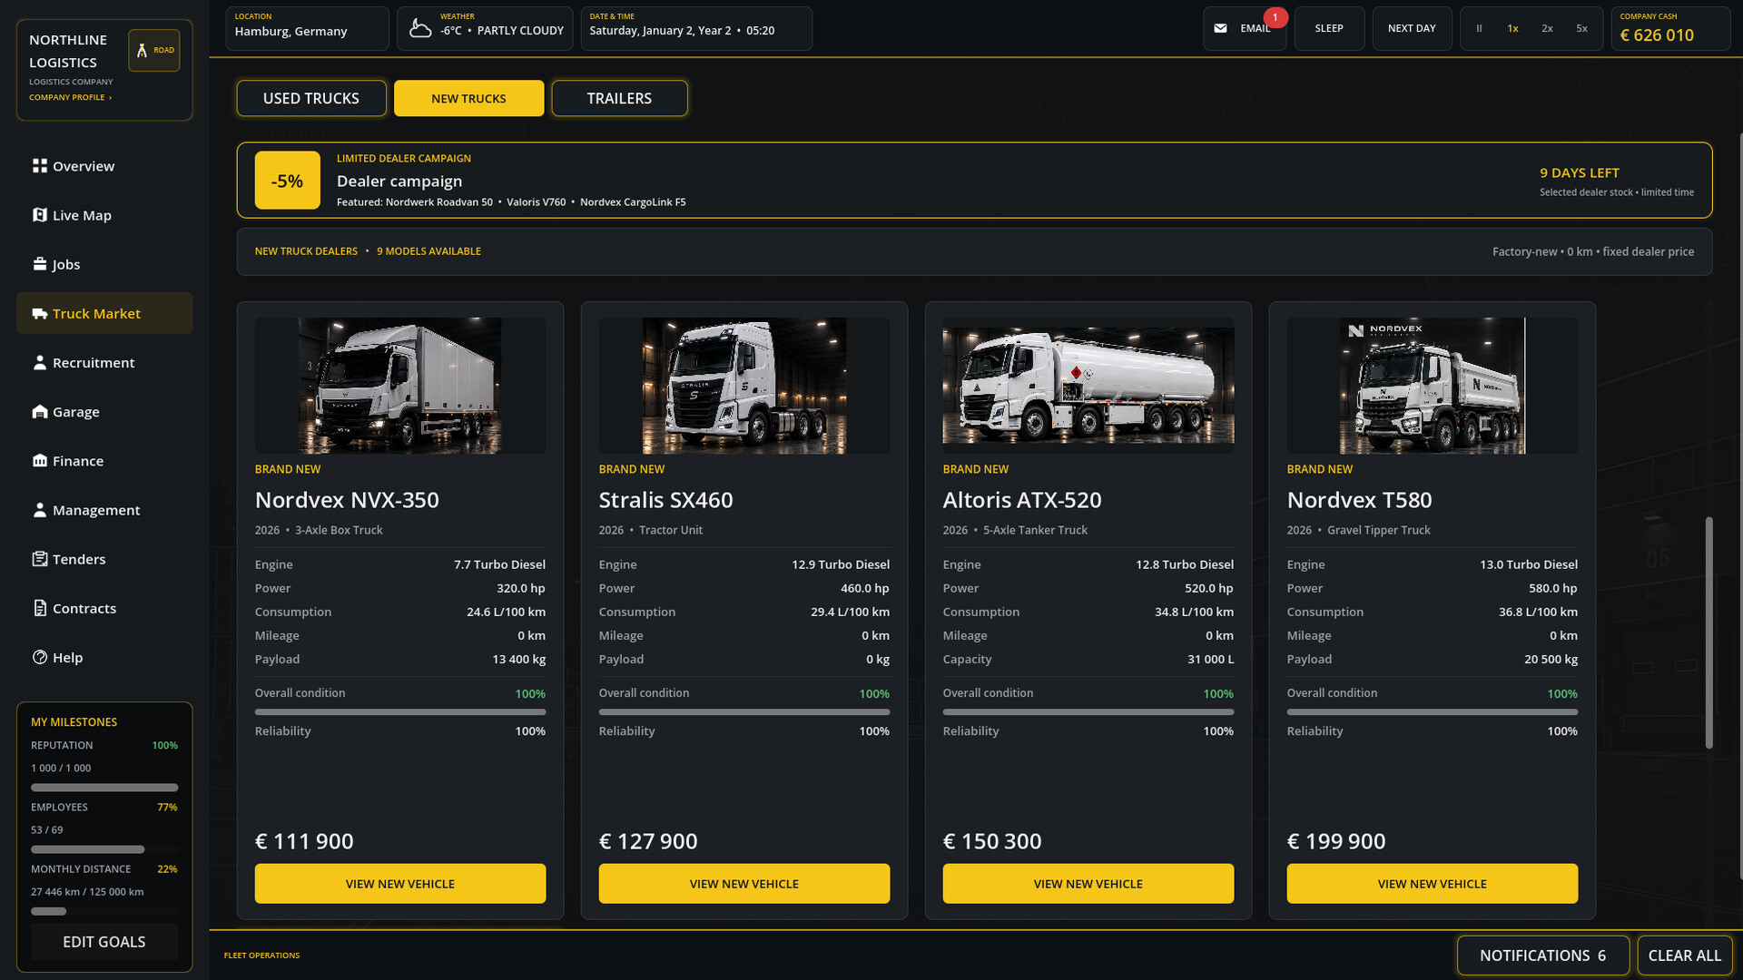1743x980 pixels.
Task: Switch to the Trailers tab
Action: [619, 98]
